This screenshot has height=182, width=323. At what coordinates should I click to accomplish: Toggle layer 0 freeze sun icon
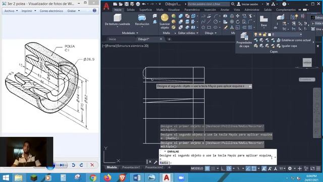(260, 34)
